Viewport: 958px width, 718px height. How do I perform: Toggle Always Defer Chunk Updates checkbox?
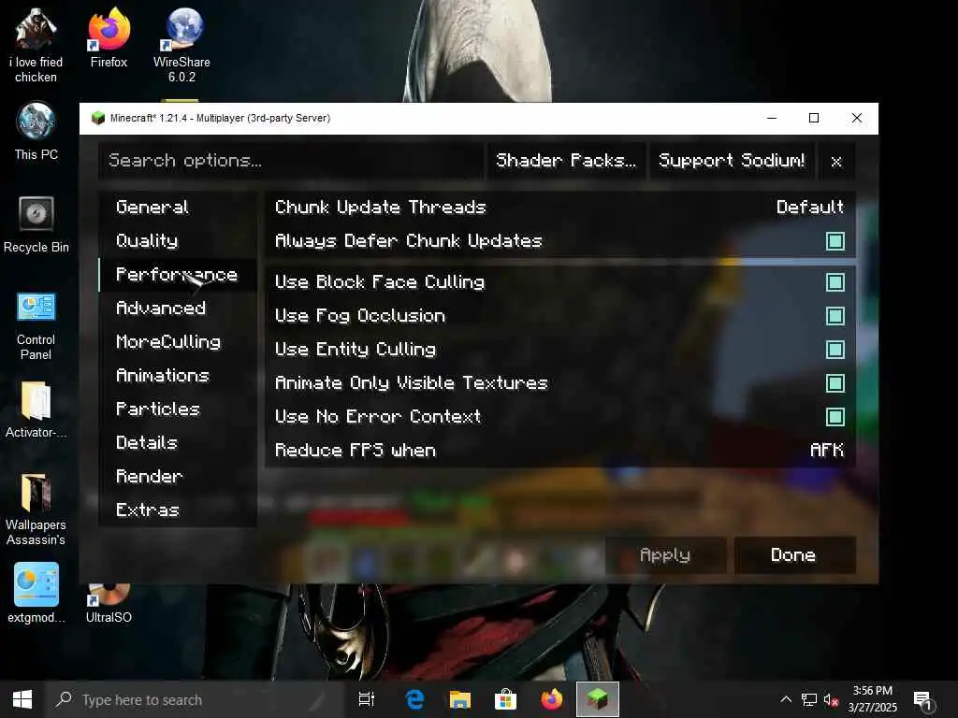click(x=835, y=241)
